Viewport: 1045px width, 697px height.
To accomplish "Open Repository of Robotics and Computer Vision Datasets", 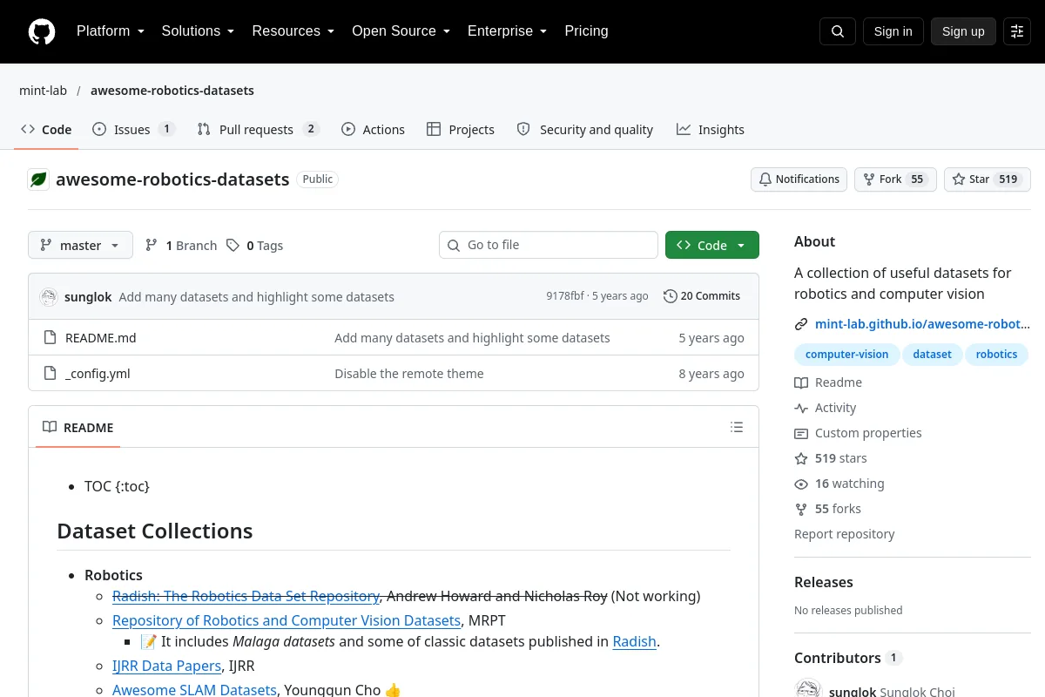I will click(287, 620).
